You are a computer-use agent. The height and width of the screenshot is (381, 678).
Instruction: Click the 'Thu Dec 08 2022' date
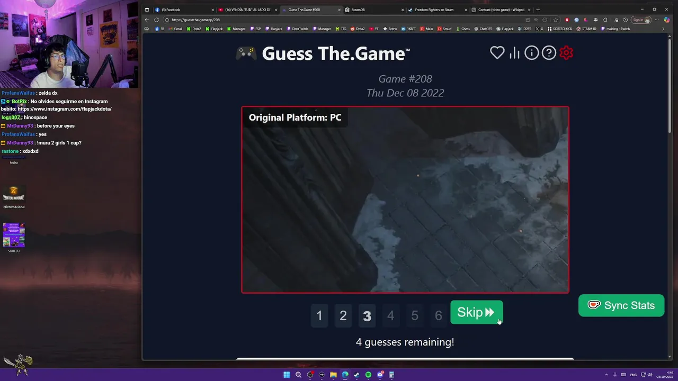click(405, 93)
